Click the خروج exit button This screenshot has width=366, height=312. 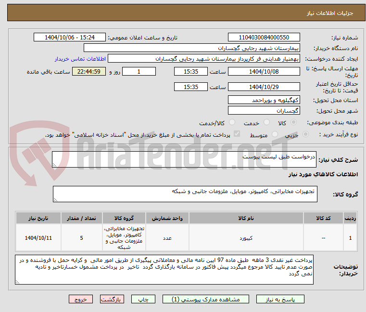80,299
